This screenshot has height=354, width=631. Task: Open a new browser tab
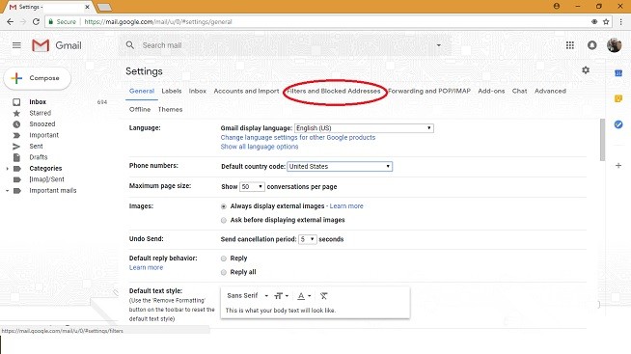(x=104, y=7)
